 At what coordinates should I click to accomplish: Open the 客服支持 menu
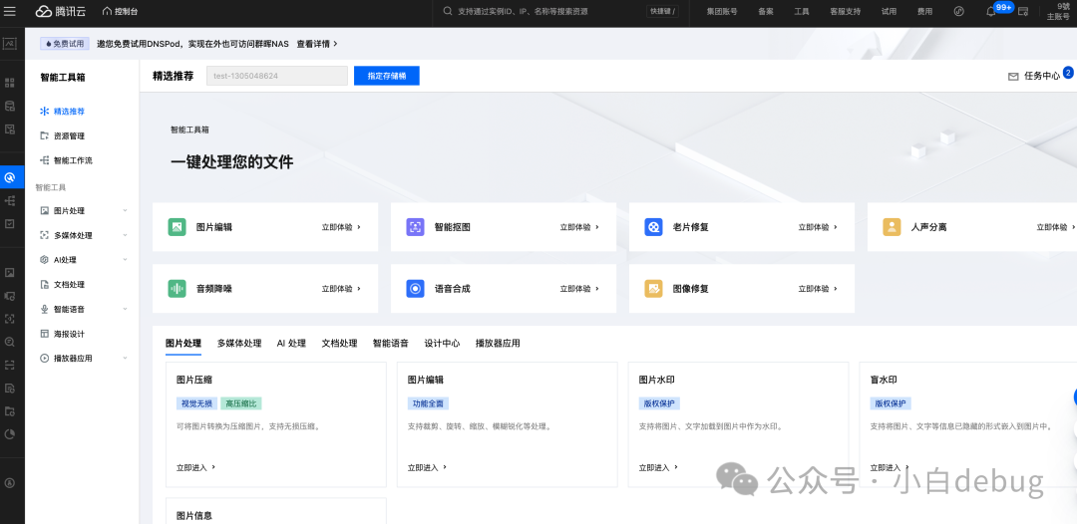pyautogui.click(x=845, y=11)
